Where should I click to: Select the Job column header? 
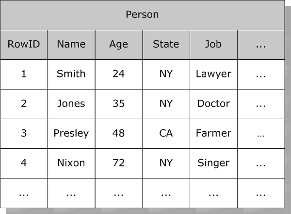[213, 44]
